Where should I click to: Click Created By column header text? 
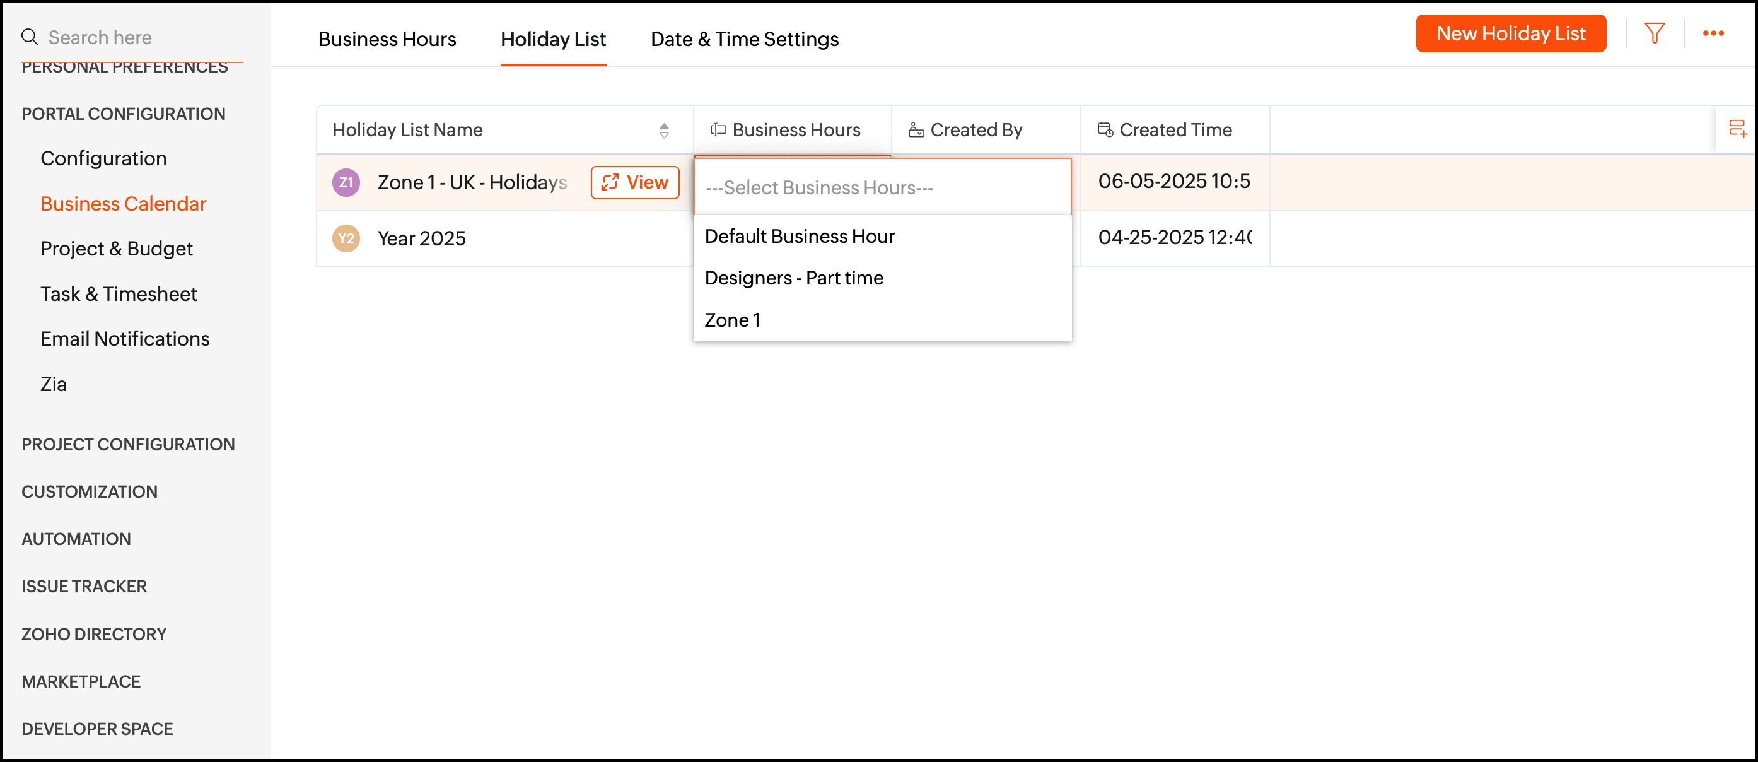pyautogui.click(x=977, y=130)
